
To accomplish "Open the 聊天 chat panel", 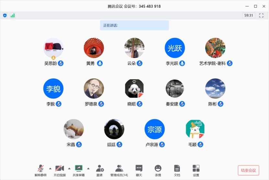I will [x=139, y=170].
